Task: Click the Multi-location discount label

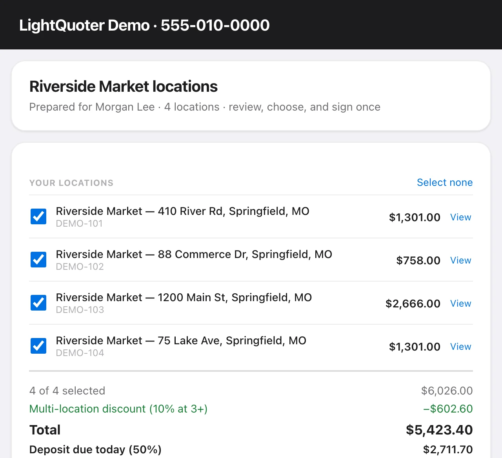Action: 118,409
